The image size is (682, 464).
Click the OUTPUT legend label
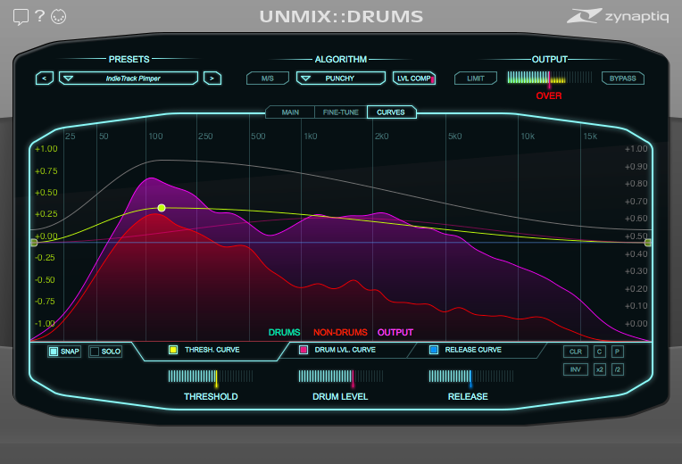pos(395,332)
